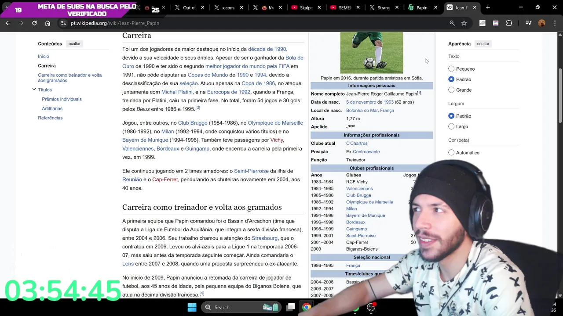Image resolution: width=563 pixels, height=316 pixels.
Task: Open the zoom magnifier in address bar
Action: tap(452, 23)
